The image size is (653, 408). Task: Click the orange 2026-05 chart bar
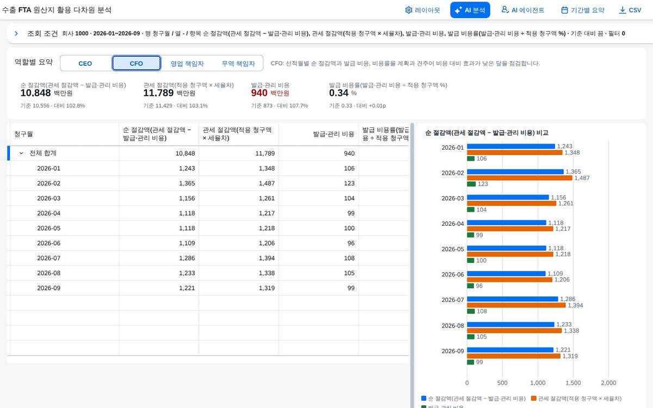tap(510, 254)
